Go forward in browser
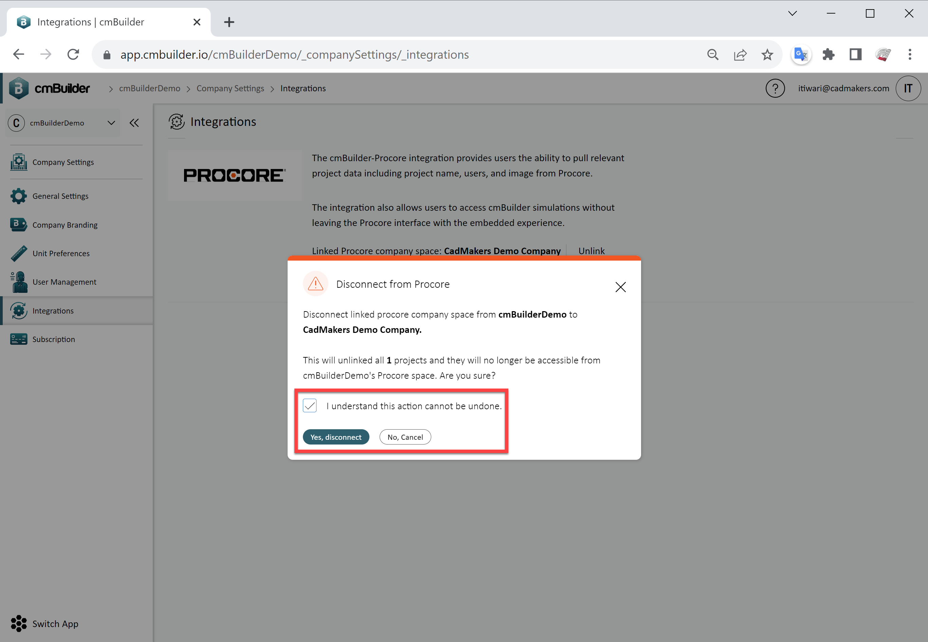 (x=46, y=54)
